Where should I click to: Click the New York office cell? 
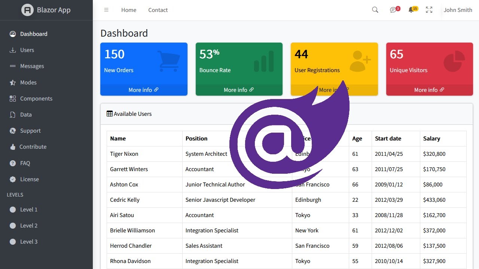tap(320, 231)
